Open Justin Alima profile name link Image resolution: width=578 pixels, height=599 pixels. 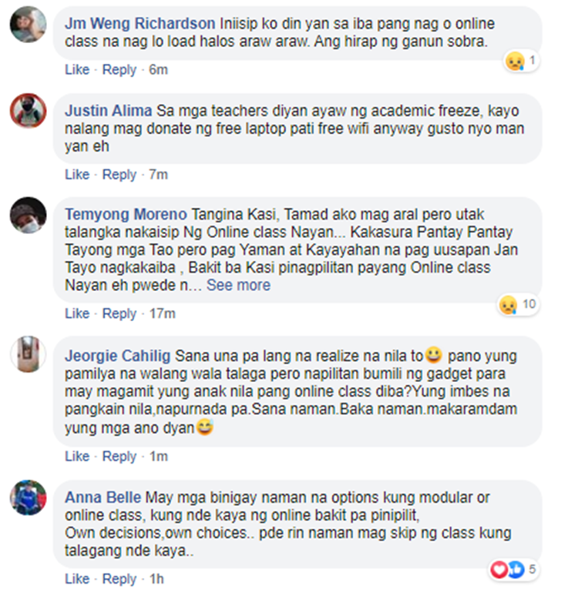click(108, 111)
